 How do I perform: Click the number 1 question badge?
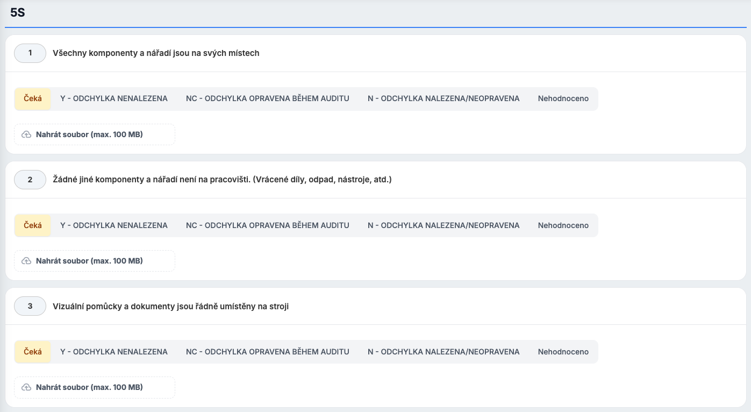tap(30, 53)
